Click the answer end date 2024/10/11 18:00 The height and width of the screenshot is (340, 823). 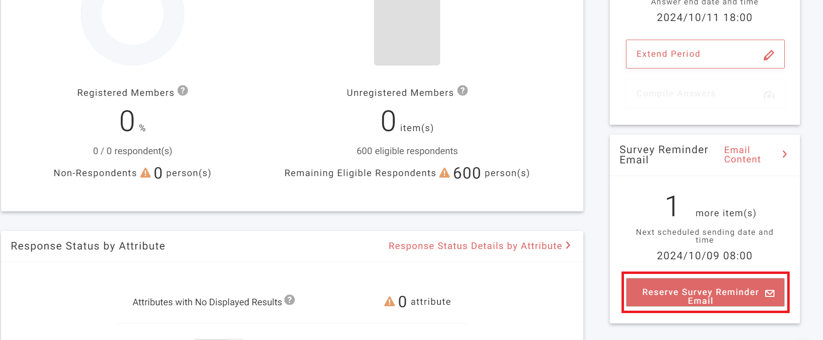(704, 18)
